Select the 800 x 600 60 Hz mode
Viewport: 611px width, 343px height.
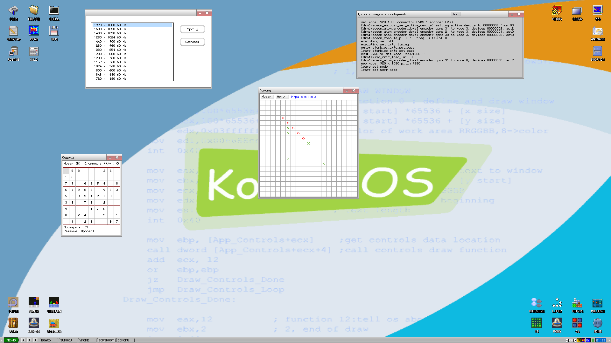pos(132,70)
